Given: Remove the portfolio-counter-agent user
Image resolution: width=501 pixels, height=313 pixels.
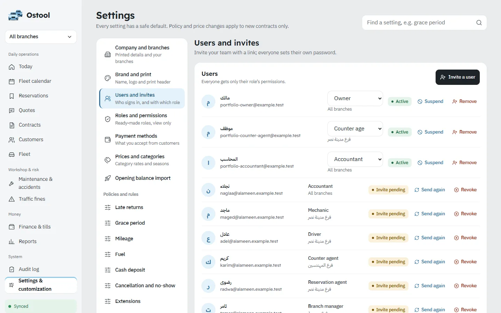Looking at the screenshot, I should [464, 132].
